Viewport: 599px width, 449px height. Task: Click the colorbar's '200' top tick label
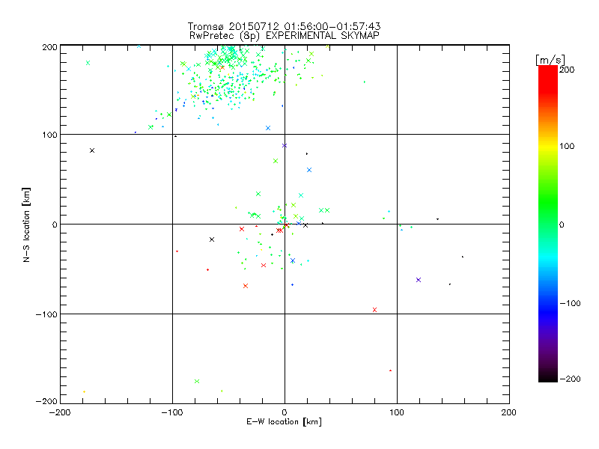coord(567,70)
